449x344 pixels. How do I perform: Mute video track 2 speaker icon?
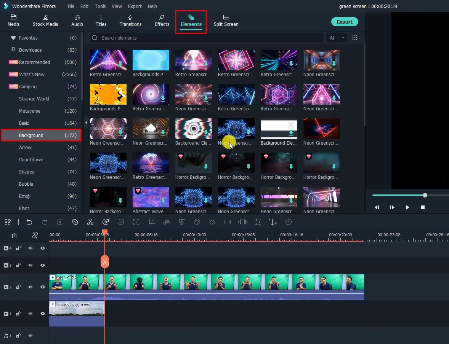coord(30,287)
